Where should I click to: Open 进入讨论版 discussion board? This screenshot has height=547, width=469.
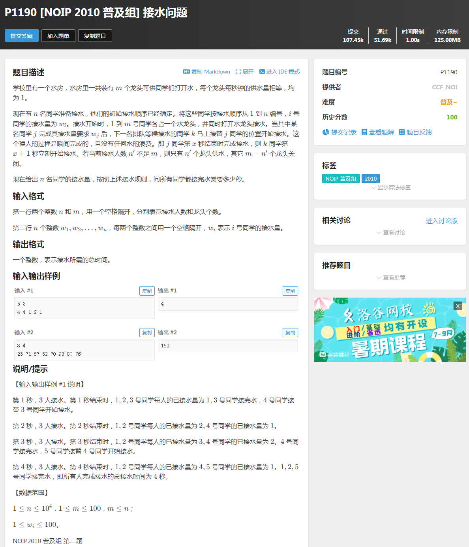(442, 221)
